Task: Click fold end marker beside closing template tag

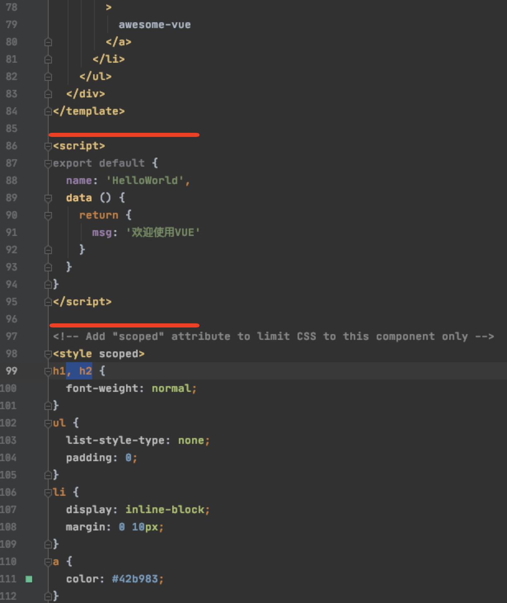Action: point(48,111)
